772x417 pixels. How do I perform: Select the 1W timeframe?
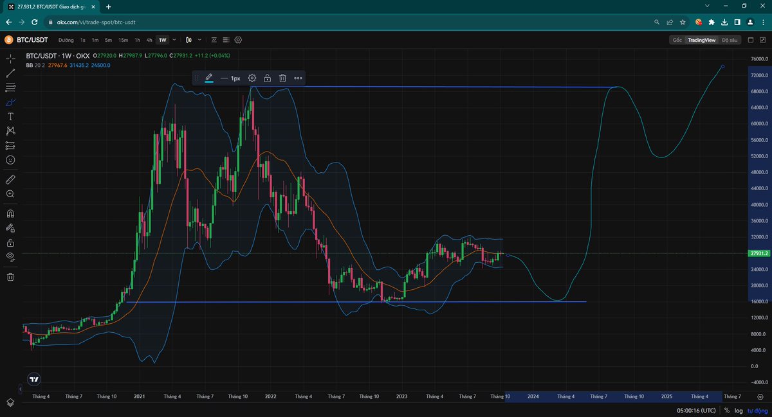click(162, 40)
